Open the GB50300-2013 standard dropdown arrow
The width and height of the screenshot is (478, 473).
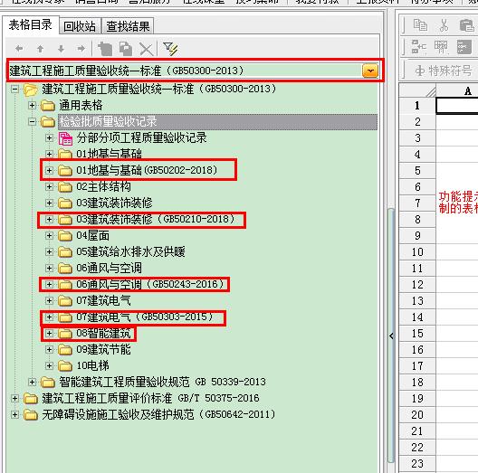tap(370, 71)
